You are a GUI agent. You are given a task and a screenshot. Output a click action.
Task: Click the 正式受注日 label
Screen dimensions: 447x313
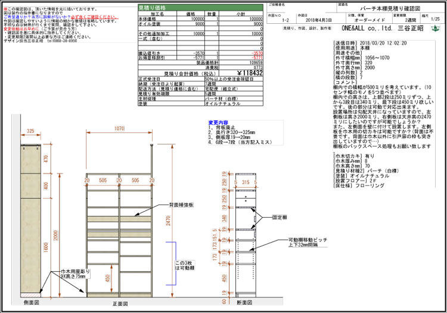point(149,79)
